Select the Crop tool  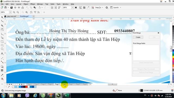(2, 25)
